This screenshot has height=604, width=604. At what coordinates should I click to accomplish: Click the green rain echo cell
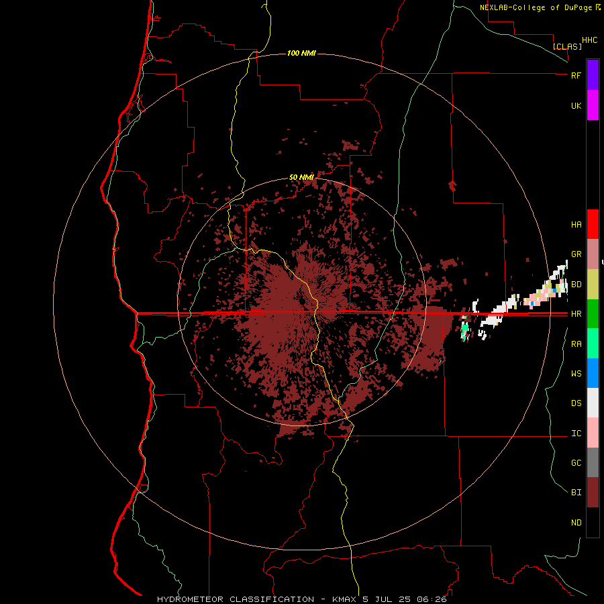465,329
